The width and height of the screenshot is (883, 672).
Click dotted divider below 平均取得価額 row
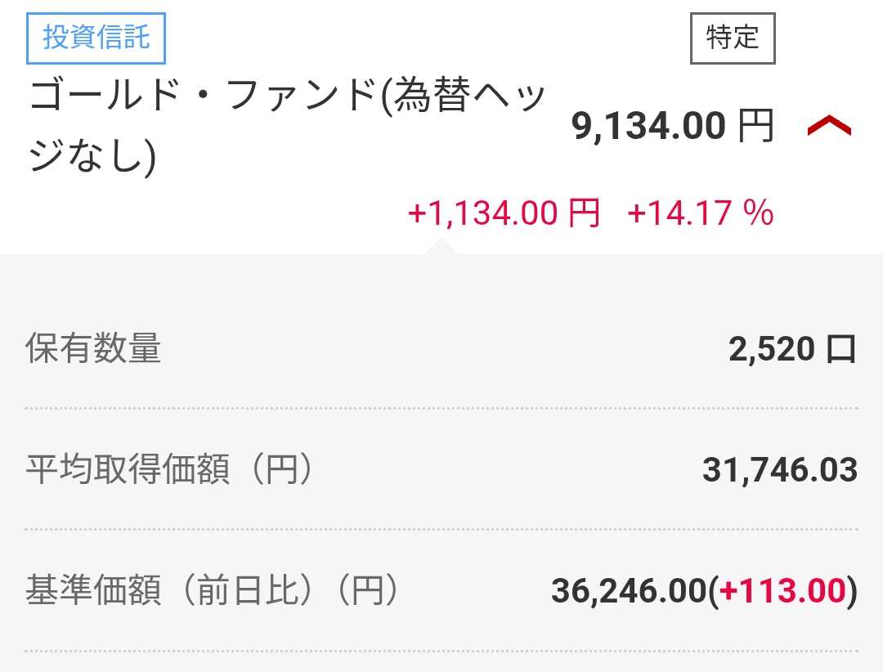441,529
